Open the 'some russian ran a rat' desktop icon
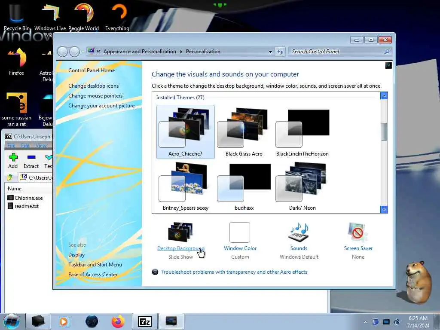 [17, 109]
